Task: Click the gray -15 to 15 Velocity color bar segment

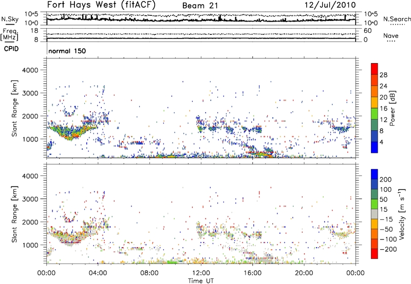Action: (x=375, y=214)
